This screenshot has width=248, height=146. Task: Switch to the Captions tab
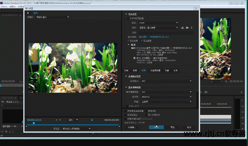click(167, 71)
